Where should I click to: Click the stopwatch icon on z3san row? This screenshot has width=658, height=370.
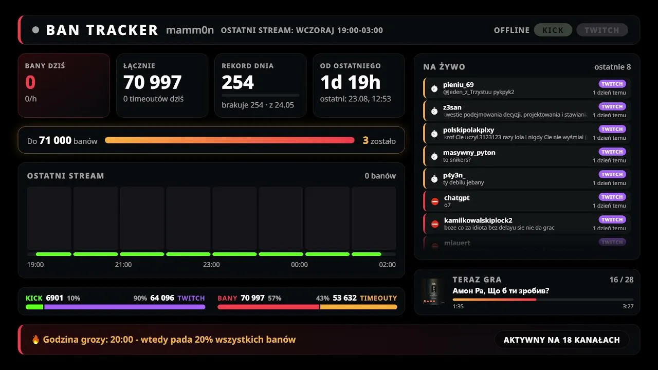point(434,111)
